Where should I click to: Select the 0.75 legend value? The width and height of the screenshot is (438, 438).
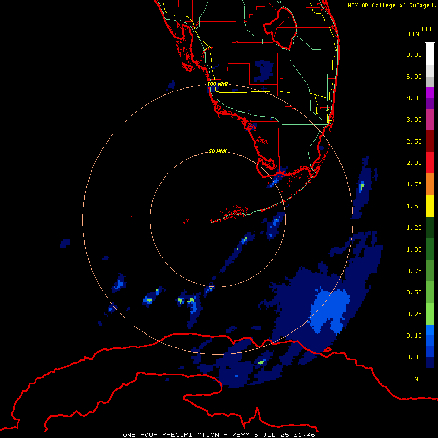point(414,271)
